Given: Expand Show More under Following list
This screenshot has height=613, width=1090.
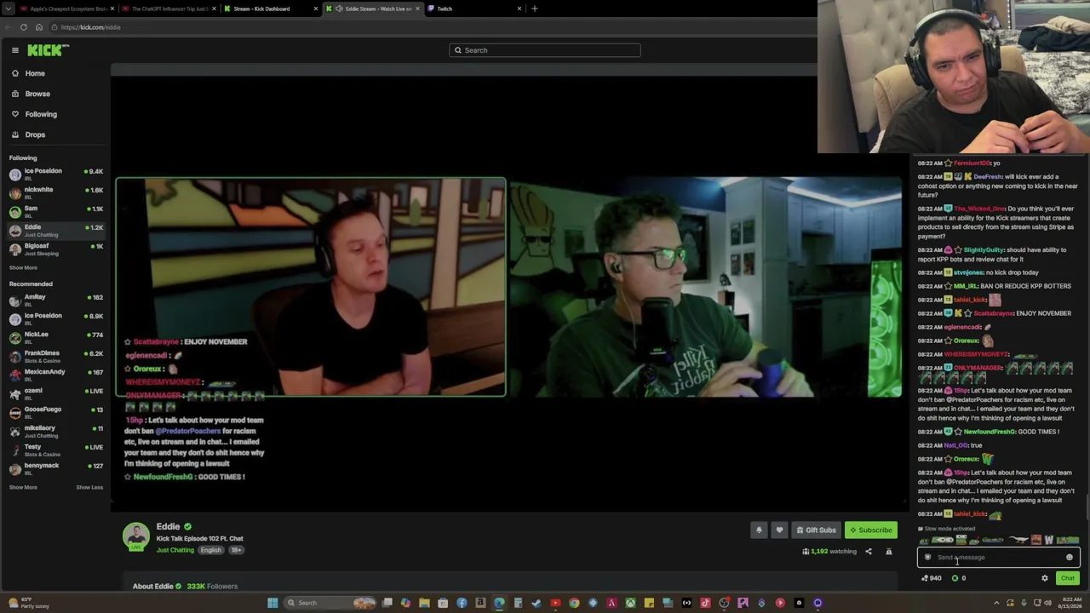Looking at the screenshot, I should tap(23, 267).
